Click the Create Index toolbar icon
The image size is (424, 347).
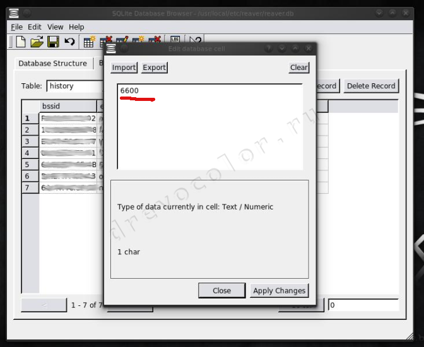(x=138, y=40)
